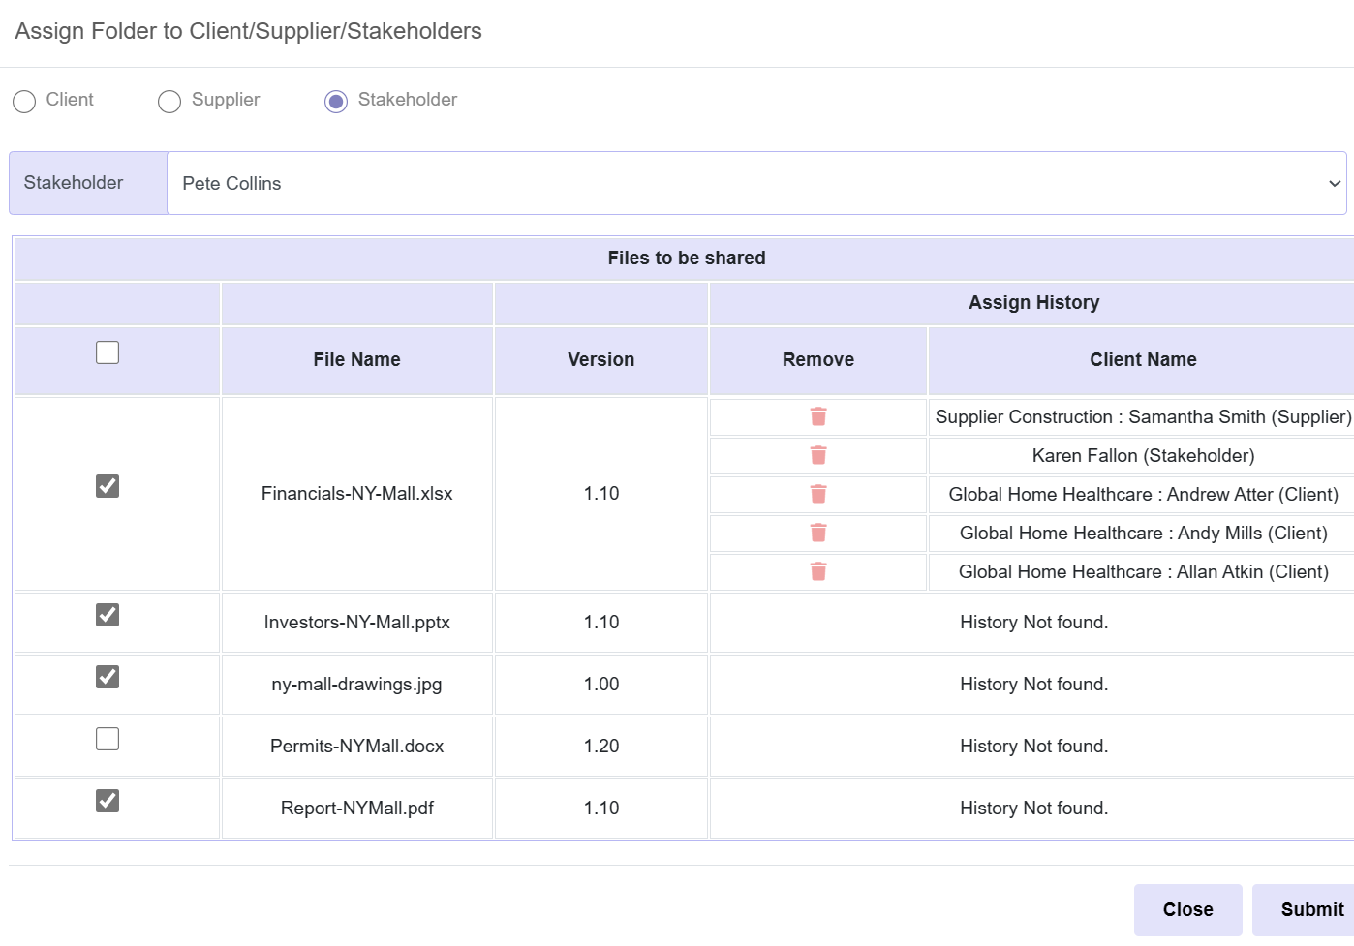Toggle the select-all header checkbox
Screen dimensions: 1354x946
point(108,352)
